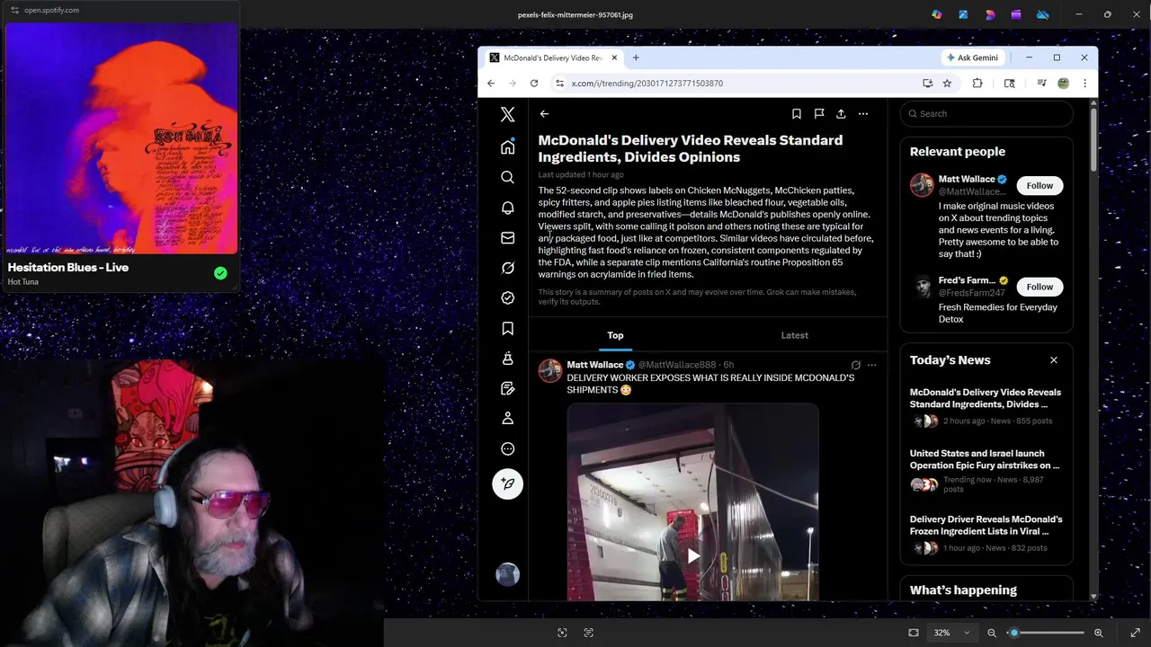This screenshot has width=1151, height=647.
Task: Bookmark this page with star icon
Action: coord(947,83)
